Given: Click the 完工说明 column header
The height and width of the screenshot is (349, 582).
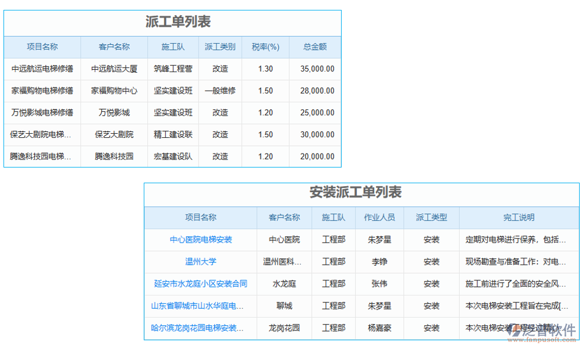Looking at the screenshot, I should pos(517,218).
